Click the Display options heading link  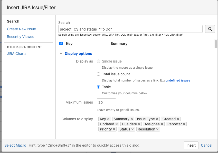78,54
